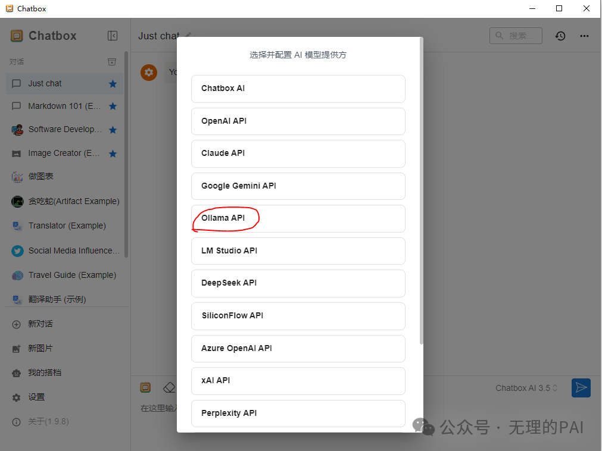Image resolution: width=602 pixels, height=451 pixels.
Task: Click the gear icon next to 设置
Action: pyautogui.click(x=17, y=397)
